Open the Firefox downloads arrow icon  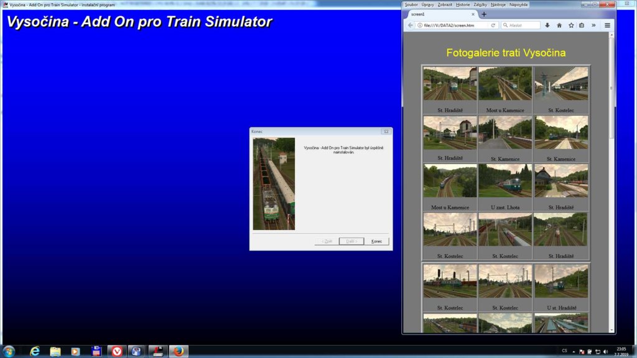(x=547, y=25)
